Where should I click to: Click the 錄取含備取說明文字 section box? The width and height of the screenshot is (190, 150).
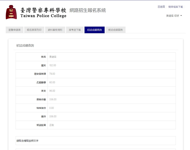[x=96, y=141]
